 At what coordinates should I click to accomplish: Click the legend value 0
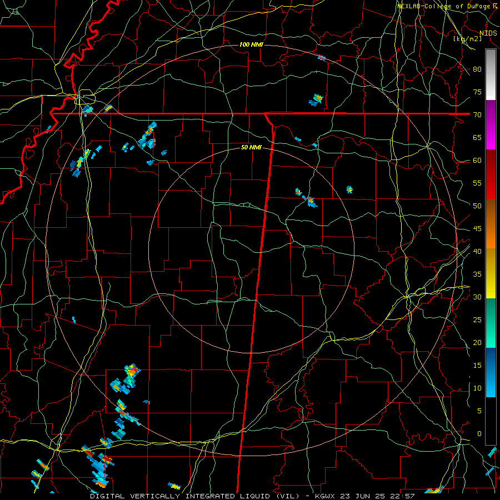479,434
